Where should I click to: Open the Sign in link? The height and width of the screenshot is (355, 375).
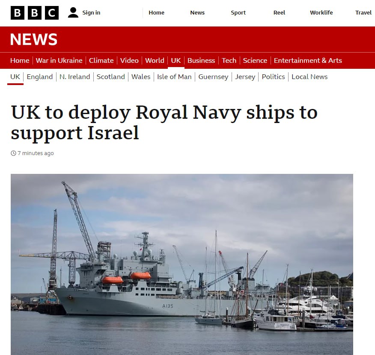click(x=91, y=13)
